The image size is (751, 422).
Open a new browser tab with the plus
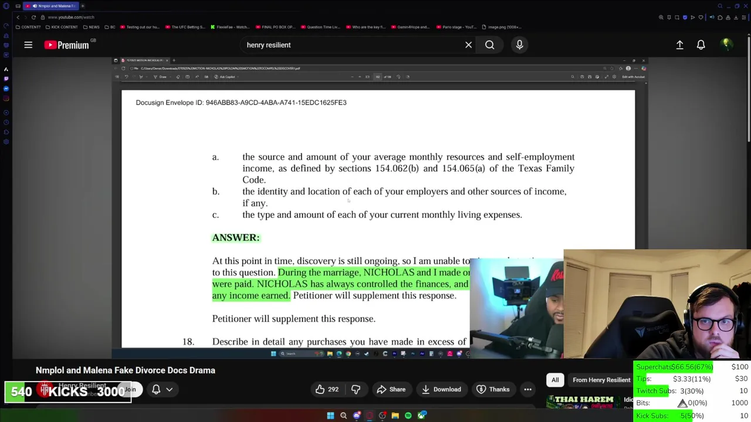(83, 6)
